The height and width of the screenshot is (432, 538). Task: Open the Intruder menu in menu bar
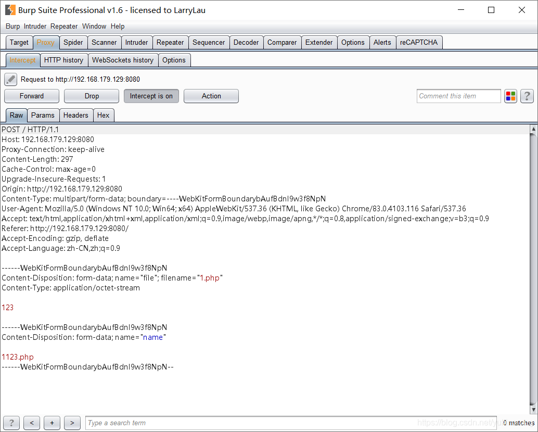pos(35,27)
